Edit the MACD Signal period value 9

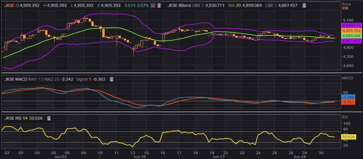click(90, 79)
